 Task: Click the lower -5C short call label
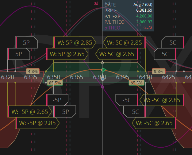134,112
